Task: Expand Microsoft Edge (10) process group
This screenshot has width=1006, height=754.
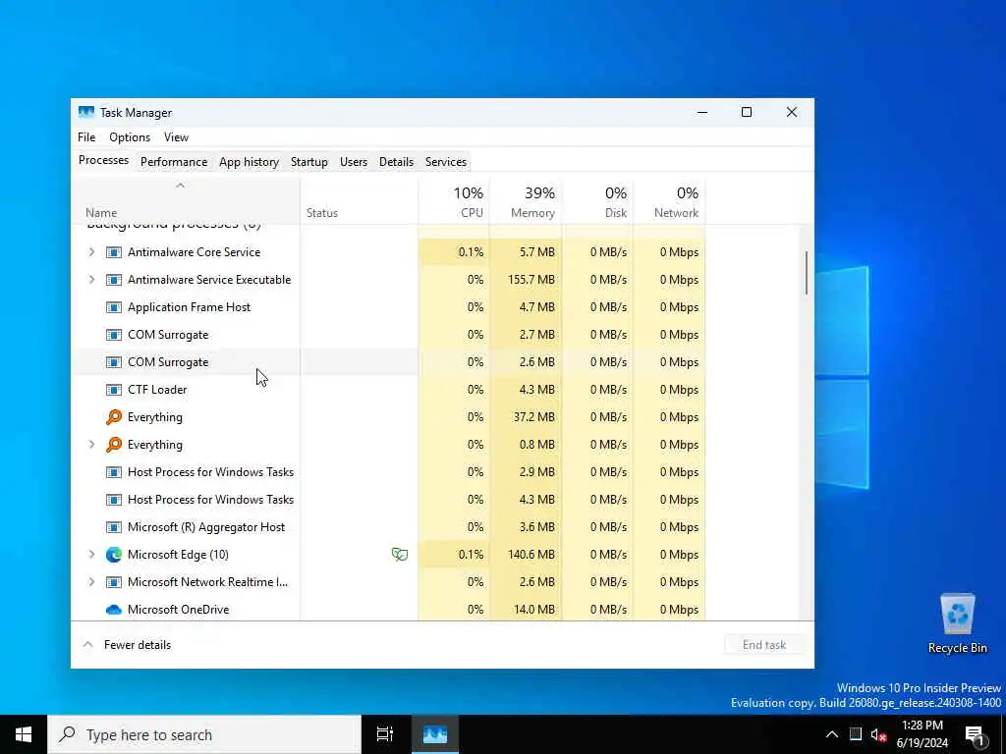Action: [91, 555]
